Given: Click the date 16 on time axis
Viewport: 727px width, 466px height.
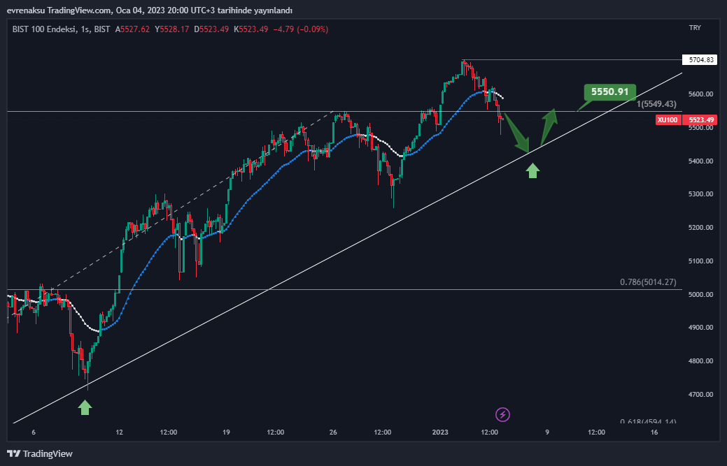Looking at the screenshot, I should [654, 432].
